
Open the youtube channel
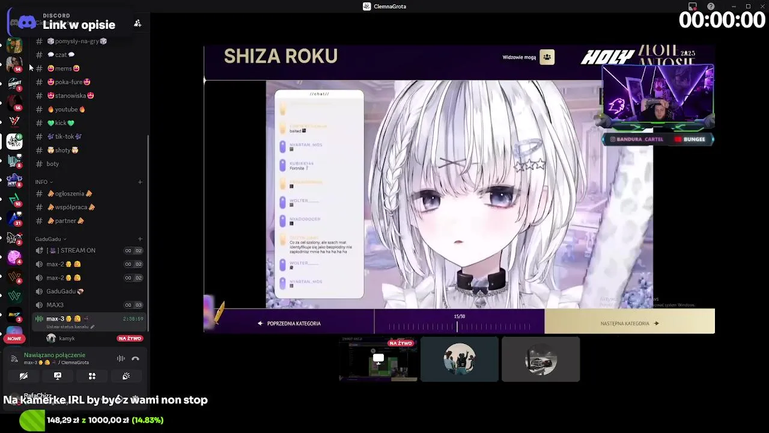(x=88, y=109)
